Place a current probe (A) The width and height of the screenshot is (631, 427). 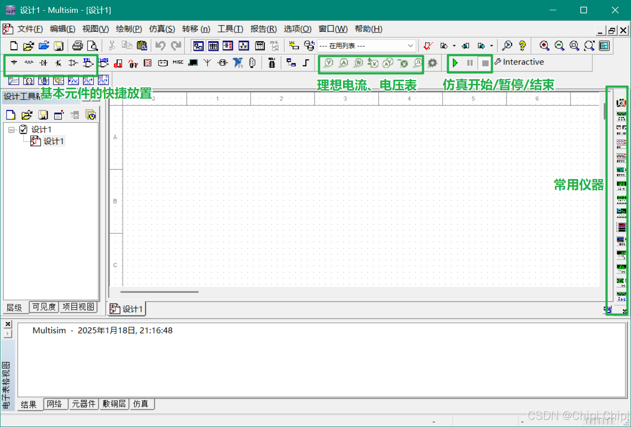pyautogui.click(x=343, y=63)
